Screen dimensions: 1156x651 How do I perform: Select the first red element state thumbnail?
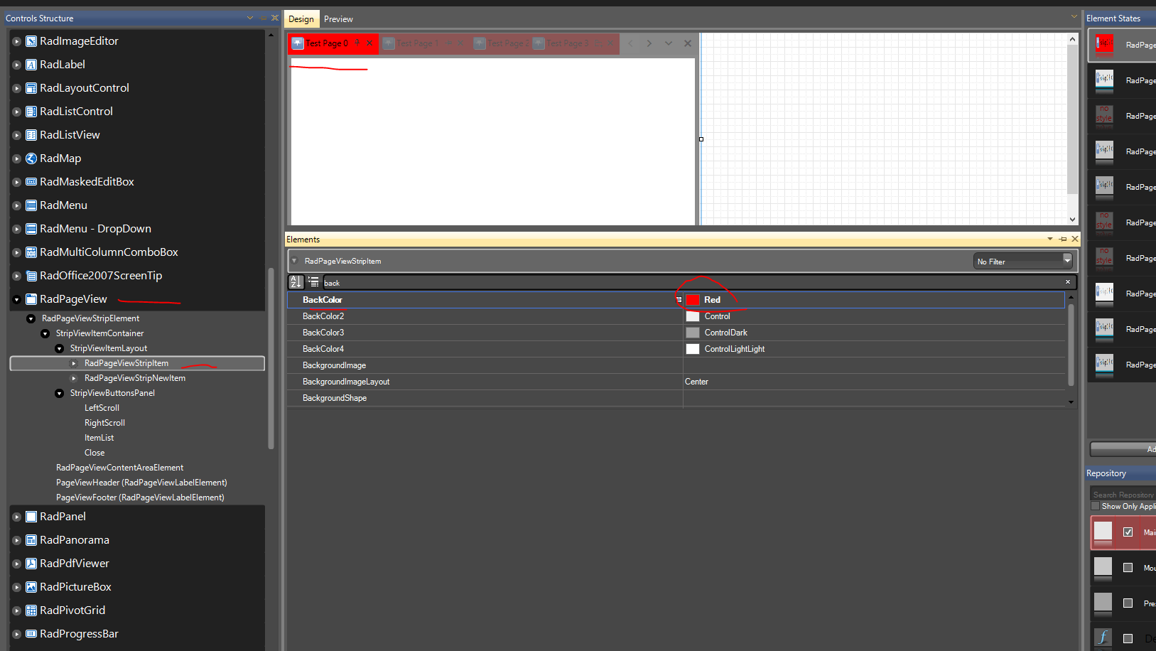[1104, 44]
